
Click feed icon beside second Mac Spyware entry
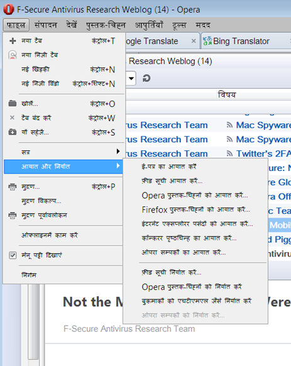pyautogui.click(x=229, y=140)
